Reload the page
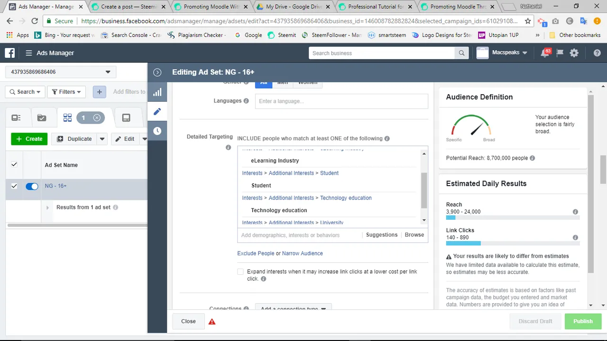This screenshot has height=341, width=607. click(35, 21)
